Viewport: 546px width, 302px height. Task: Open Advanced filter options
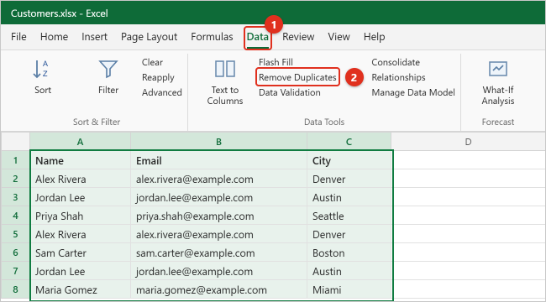tap(161, 92)
